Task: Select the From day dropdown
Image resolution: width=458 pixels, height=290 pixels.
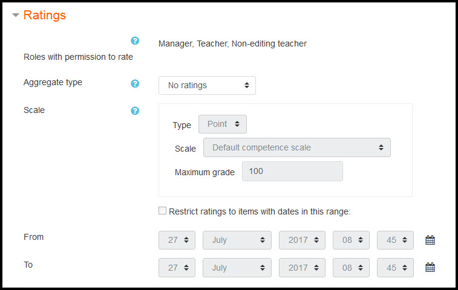Action: (x=177, y=240)
